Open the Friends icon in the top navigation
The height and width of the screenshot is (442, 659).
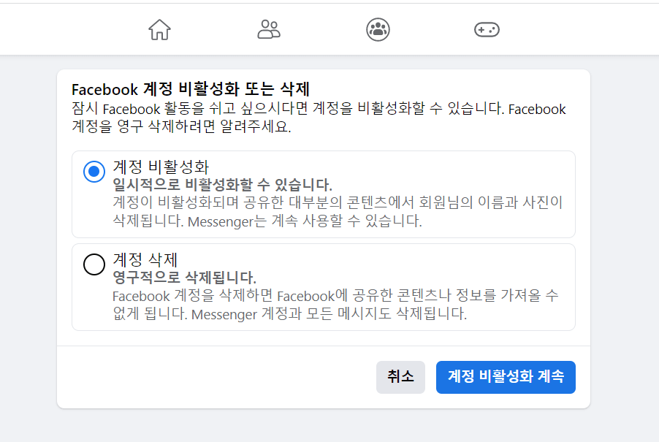click(x=269, y=29)
